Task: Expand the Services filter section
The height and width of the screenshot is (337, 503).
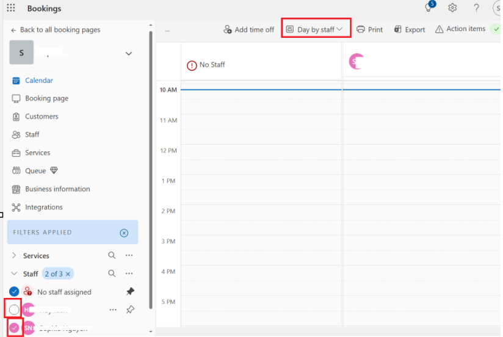Action: click(14, 255)
